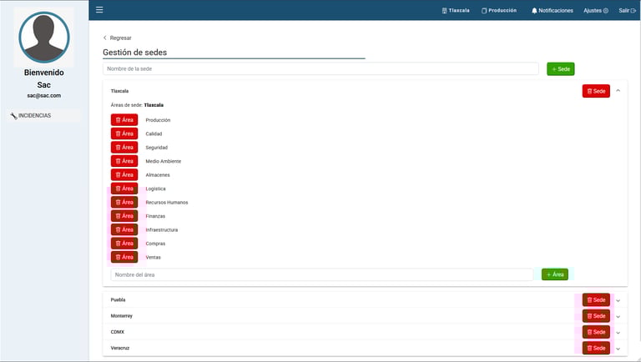Delete the Producción area
This screenshot has height=362, width=641.
[x=124, y=120]
